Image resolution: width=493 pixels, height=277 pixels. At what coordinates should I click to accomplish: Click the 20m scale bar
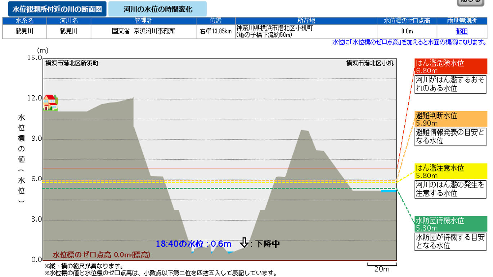pos(382,266)
